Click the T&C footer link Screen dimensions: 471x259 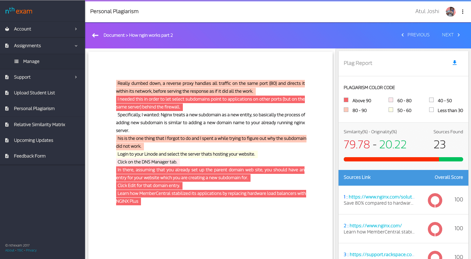click(x=20, y=250)
